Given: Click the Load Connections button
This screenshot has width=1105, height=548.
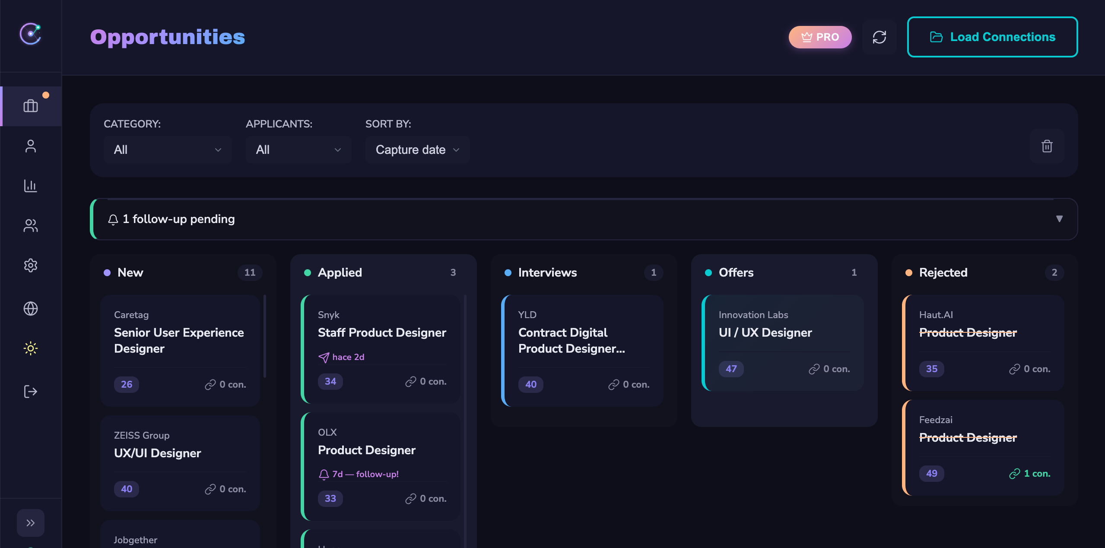Looking at the screenshot, I should click(992, 37).
